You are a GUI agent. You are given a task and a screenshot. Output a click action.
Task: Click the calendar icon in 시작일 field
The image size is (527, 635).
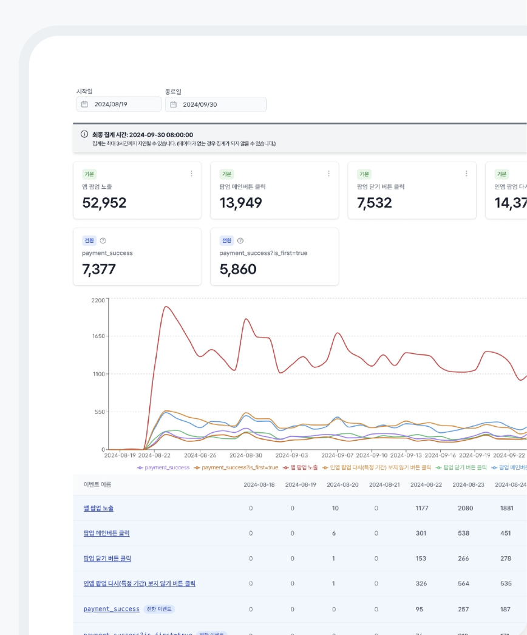pyautogui.click(x=84, y=104)
